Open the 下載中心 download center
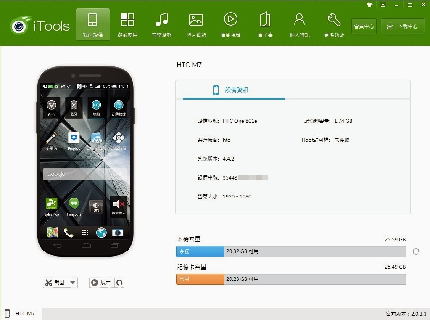 [402, 26]
